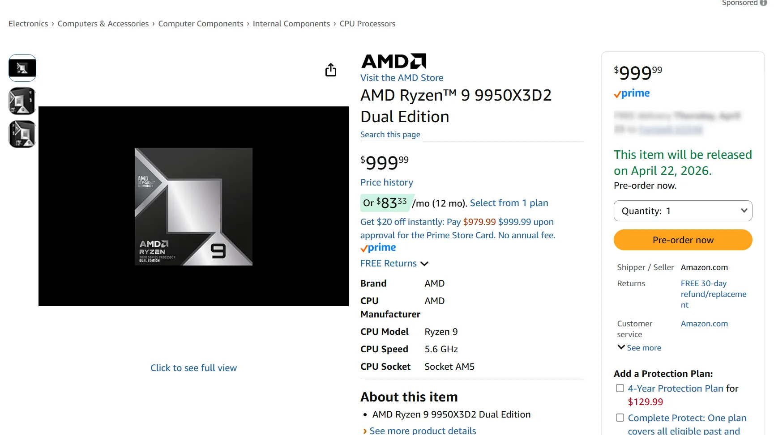Viewport: 774px width, 435px height.
Task: Select the second product image thumbnail
Action: pos(22,101)
